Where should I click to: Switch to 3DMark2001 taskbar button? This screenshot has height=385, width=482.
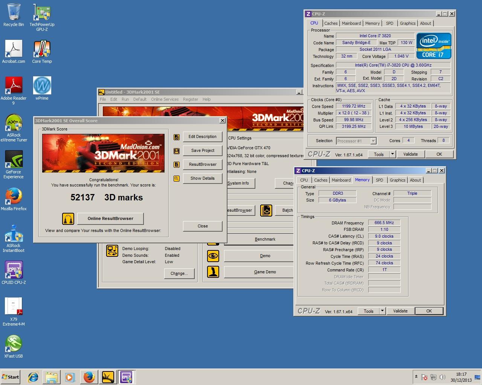(108, 377)
